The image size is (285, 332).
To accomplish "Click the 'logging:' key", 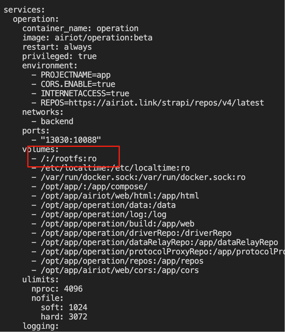I will coord(40,326).
